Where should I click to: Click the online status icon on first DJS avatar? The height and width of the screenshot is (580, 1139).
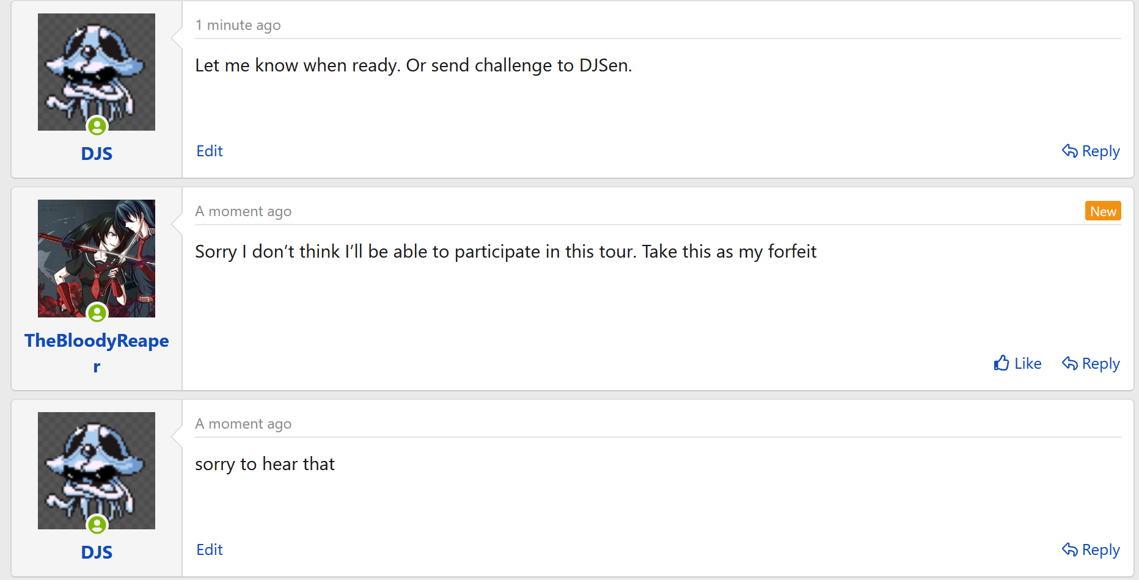click(97, 126)
